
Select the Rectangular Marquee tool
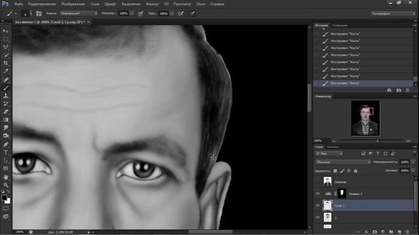[x=6, y=39]
